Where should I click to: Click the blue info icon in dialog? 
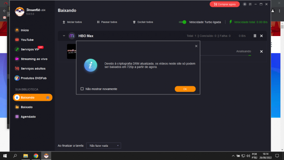point(90,65)
